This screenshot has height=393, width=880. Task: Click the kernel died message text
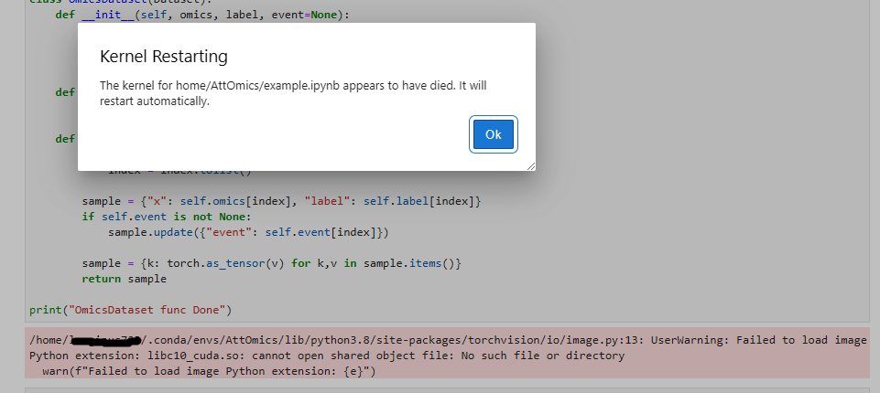click(x=293, y=93)
